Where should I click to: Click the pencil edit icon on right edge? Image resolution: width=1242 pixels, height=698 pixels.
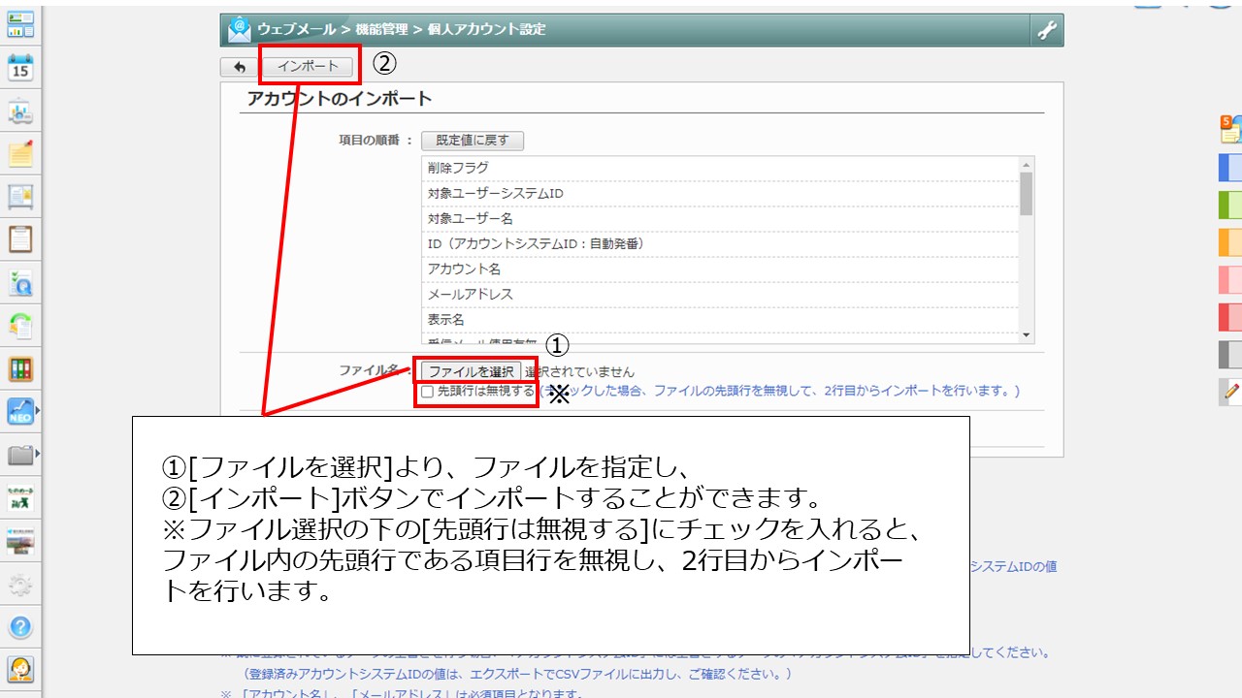(x=1232, y=392)
